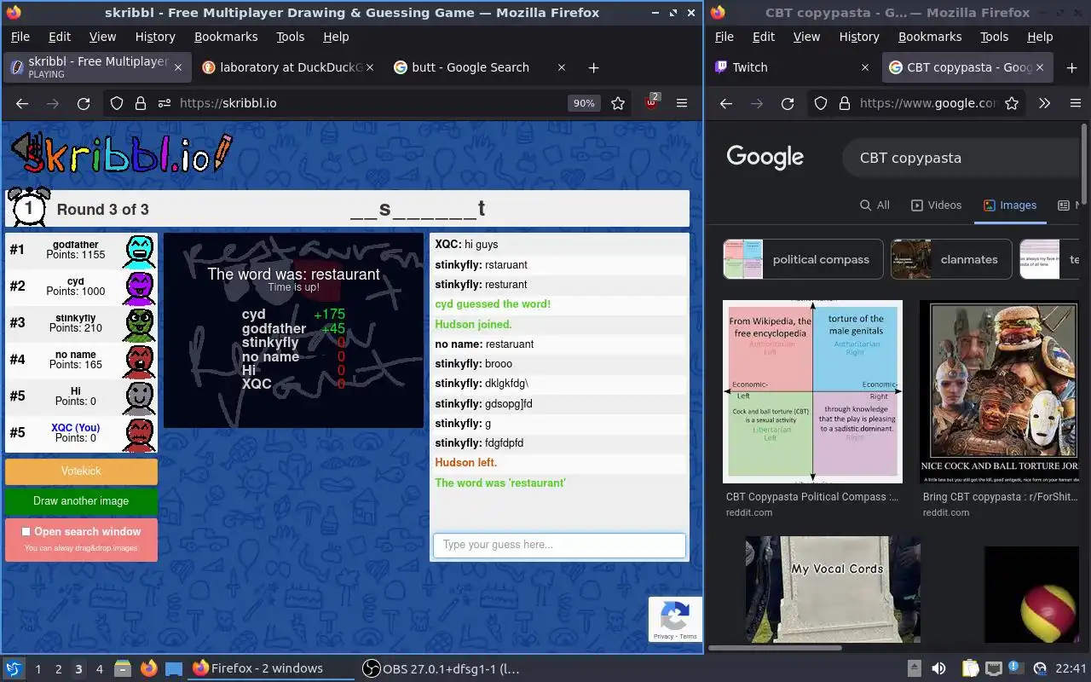Image resolution: width=1091 pixels, height=682 pixels.
Task: Click godfather's cyan avatar
Action: pos(140,251)
